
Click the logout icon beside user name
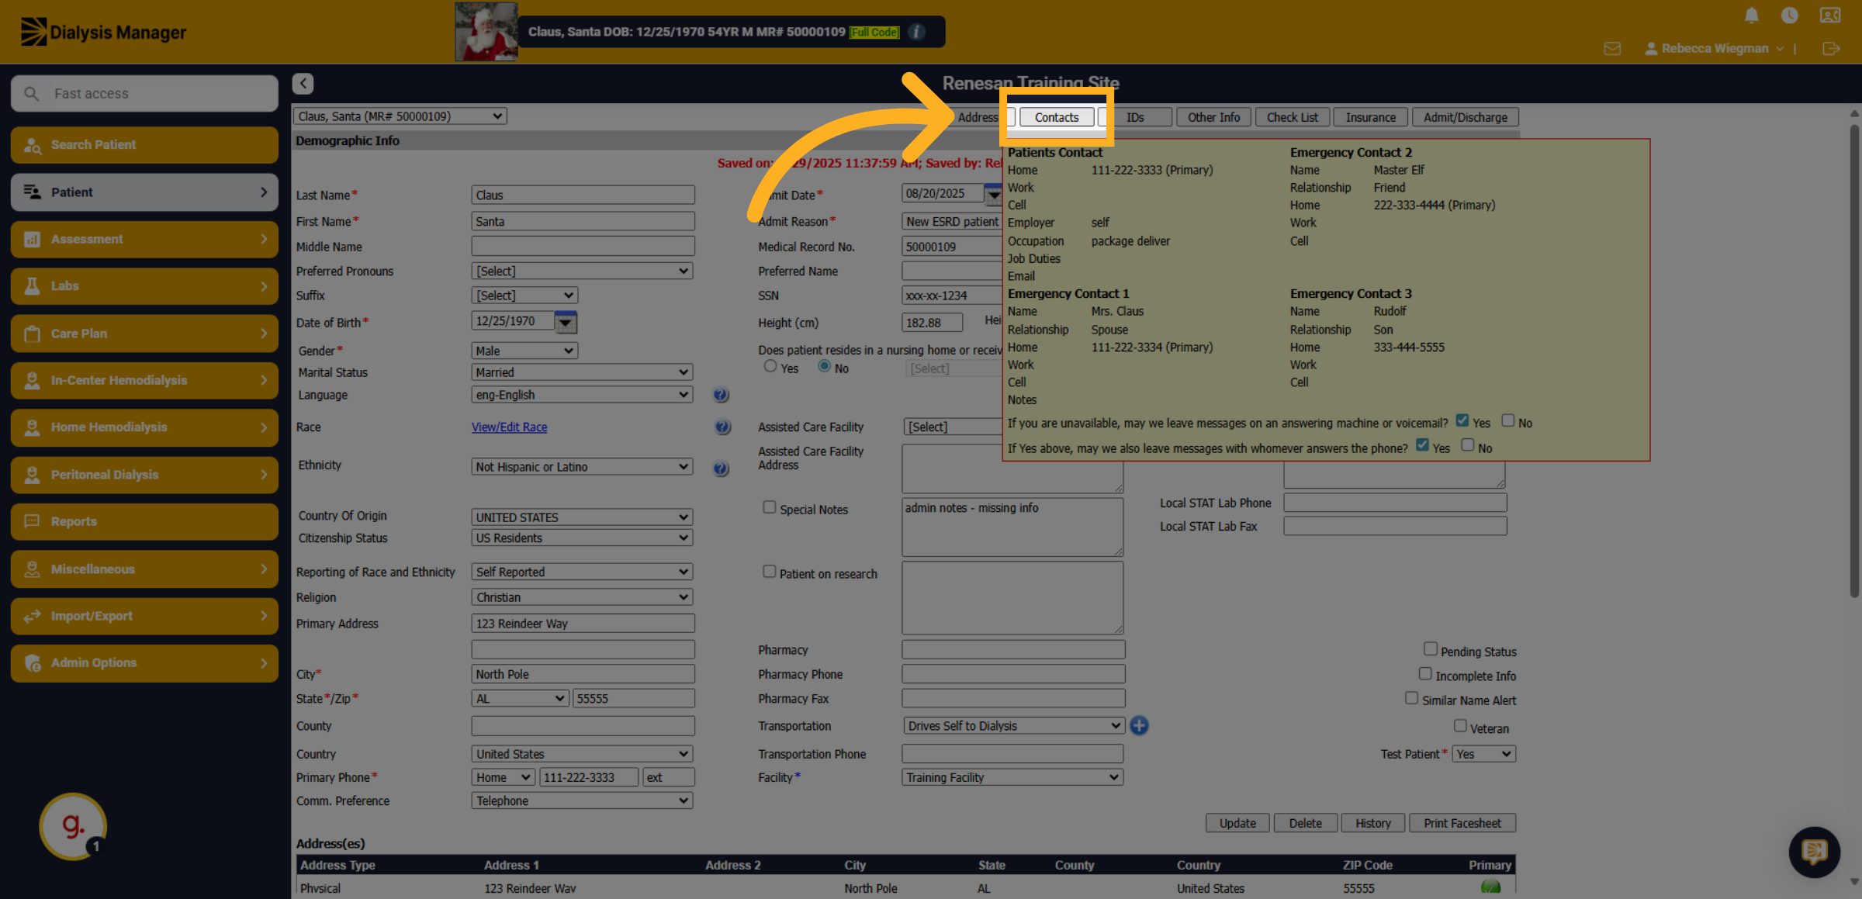(1831, 49)
